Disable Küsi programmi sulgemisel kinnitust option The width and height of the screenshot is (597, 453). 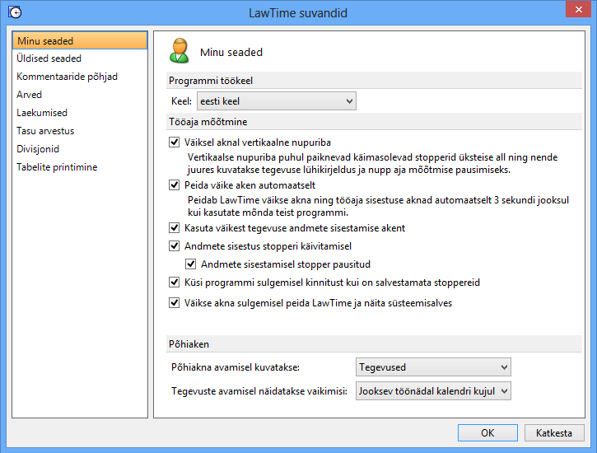174,283
